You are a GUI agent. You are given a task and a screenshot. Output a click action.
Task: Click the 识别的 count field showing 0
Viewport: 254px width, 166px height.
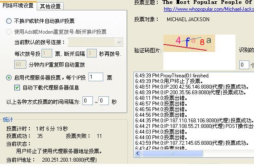pyautogui.click(x=244, y=65)
